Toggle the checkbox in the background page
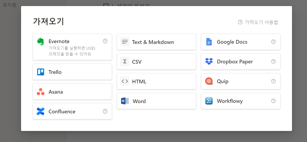This screenshot has width=307, height=142. (106, 6)
